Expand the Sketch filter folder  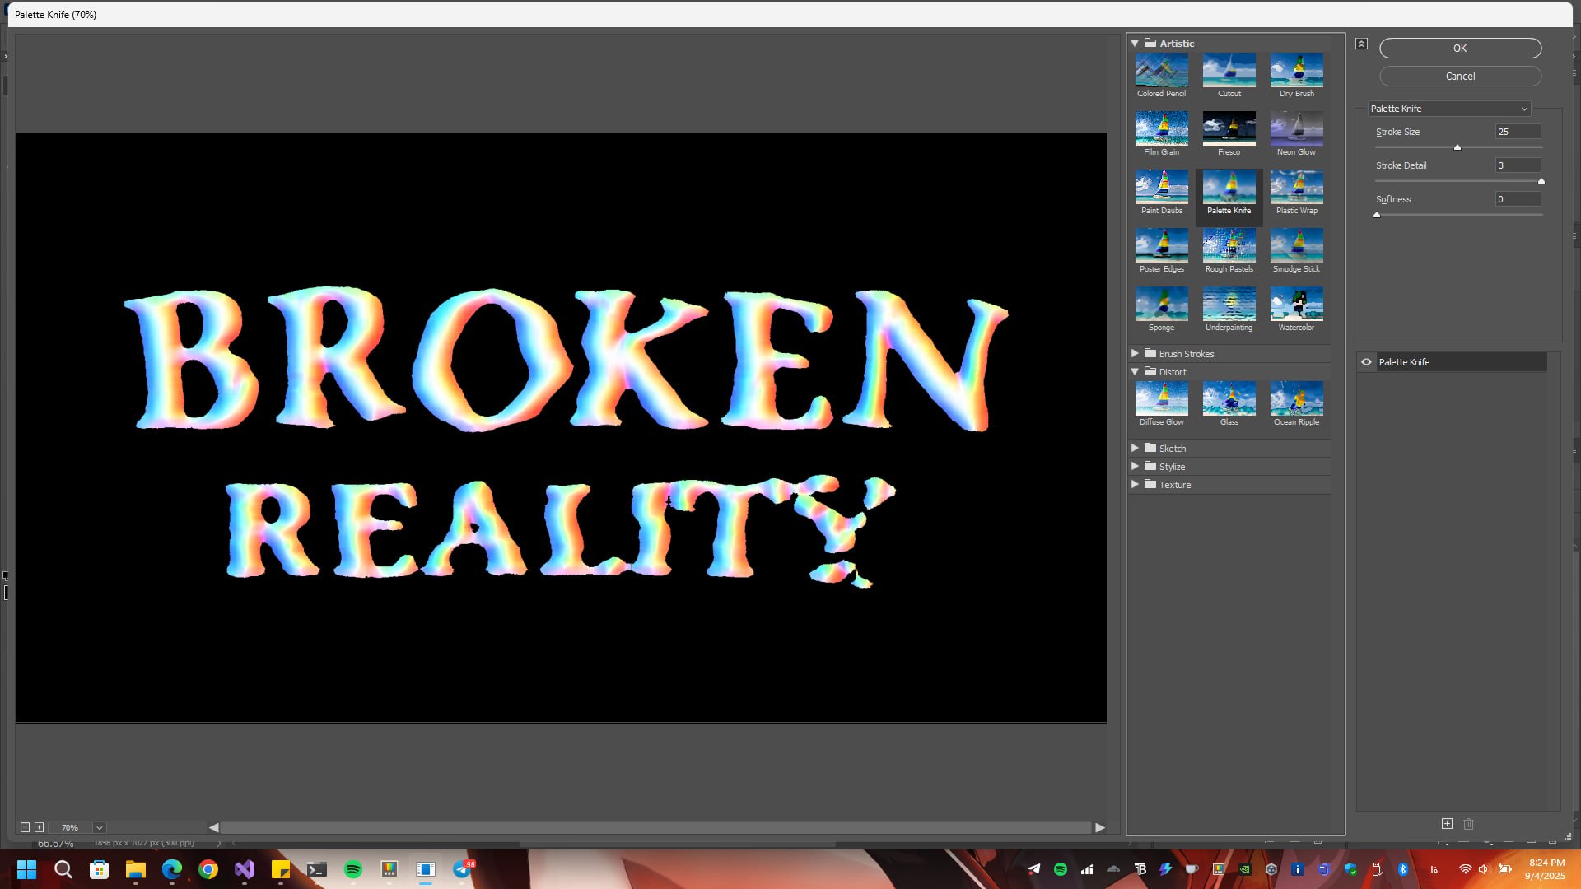1135,448
